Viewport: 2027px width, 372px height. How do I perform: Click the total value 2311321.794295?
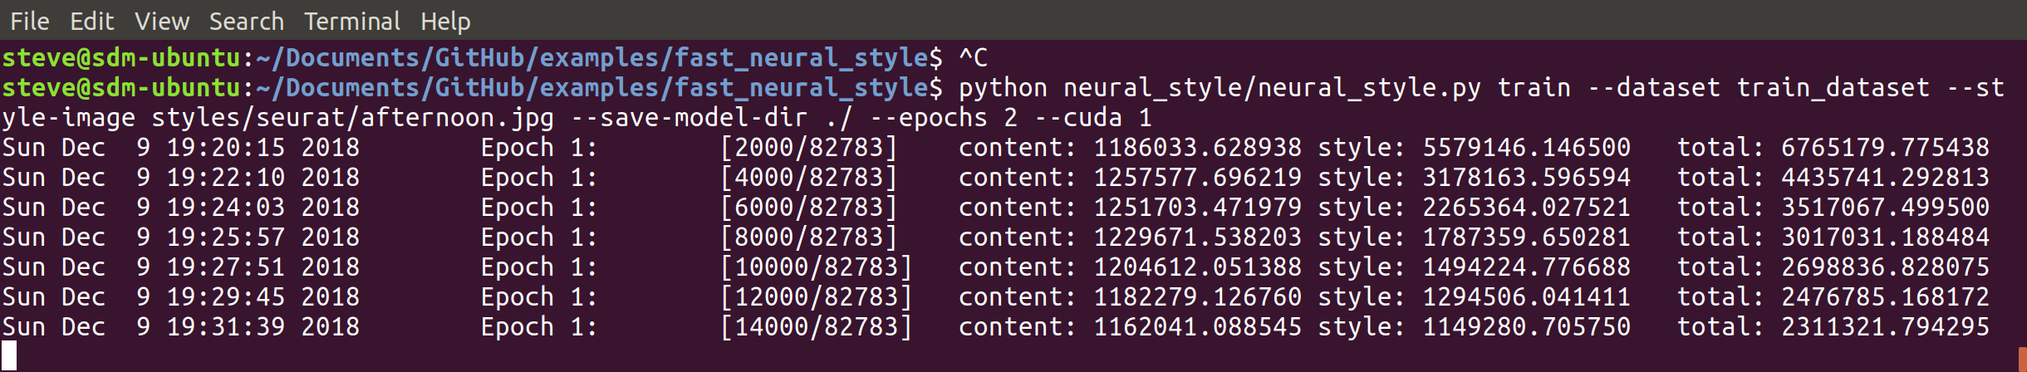pos(1885,326)
